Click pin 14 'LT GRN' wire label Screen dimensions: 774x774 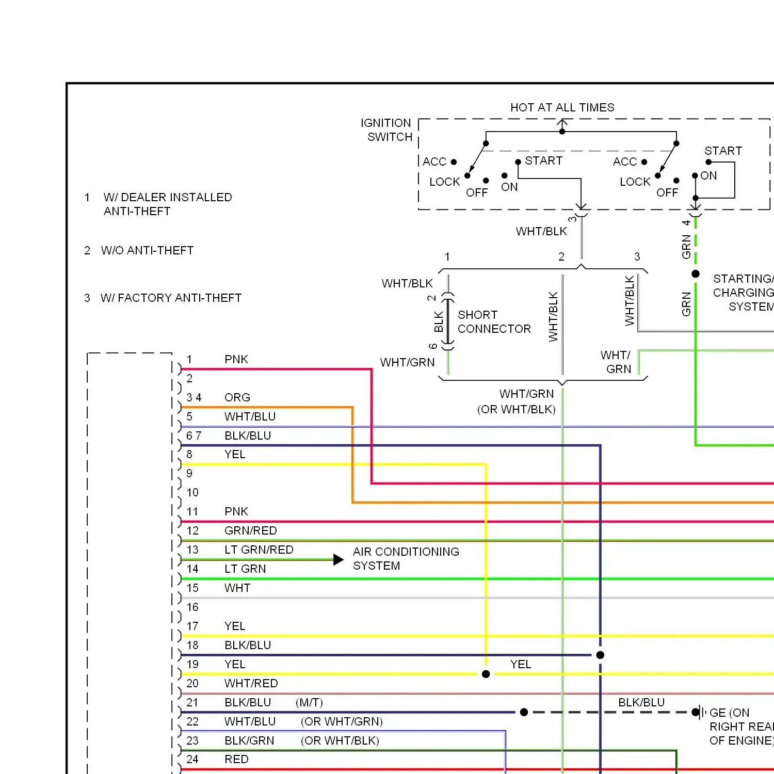(245, 569)
